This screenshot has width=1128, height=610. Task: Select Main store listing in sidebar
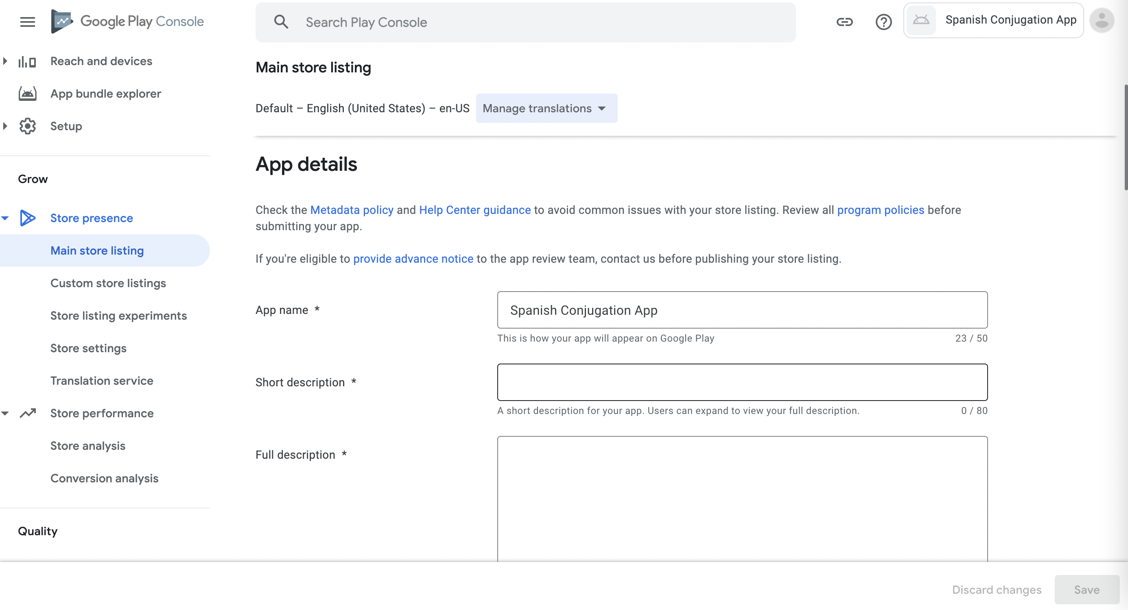[105, 251]
